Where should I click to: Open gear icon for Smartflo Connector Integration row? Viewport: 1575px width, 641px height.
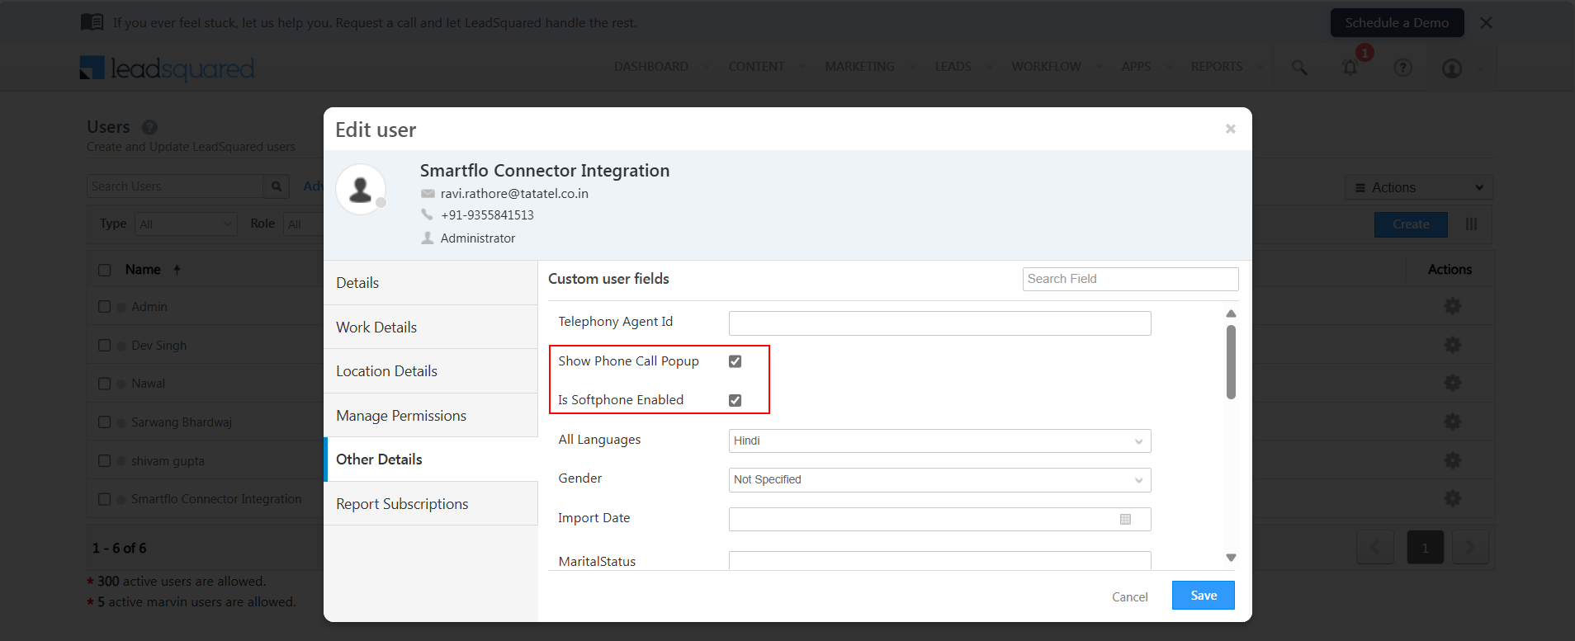pos(1452,498)
